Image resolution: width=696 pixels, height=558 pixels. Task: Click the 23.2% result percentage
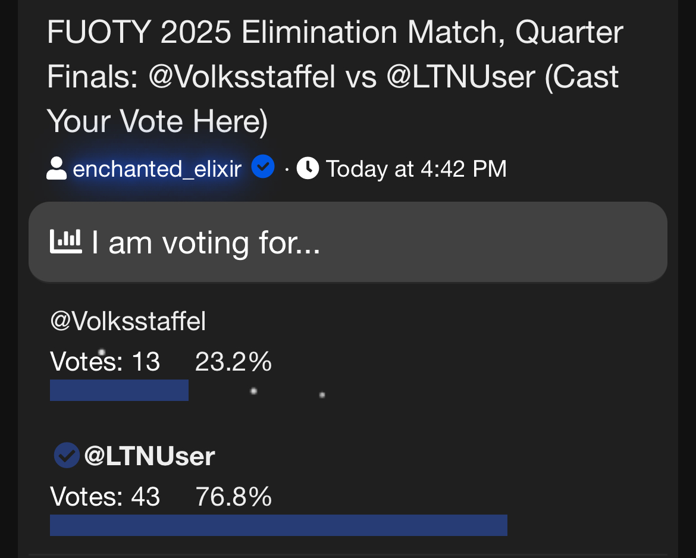(x=233, y=362)
